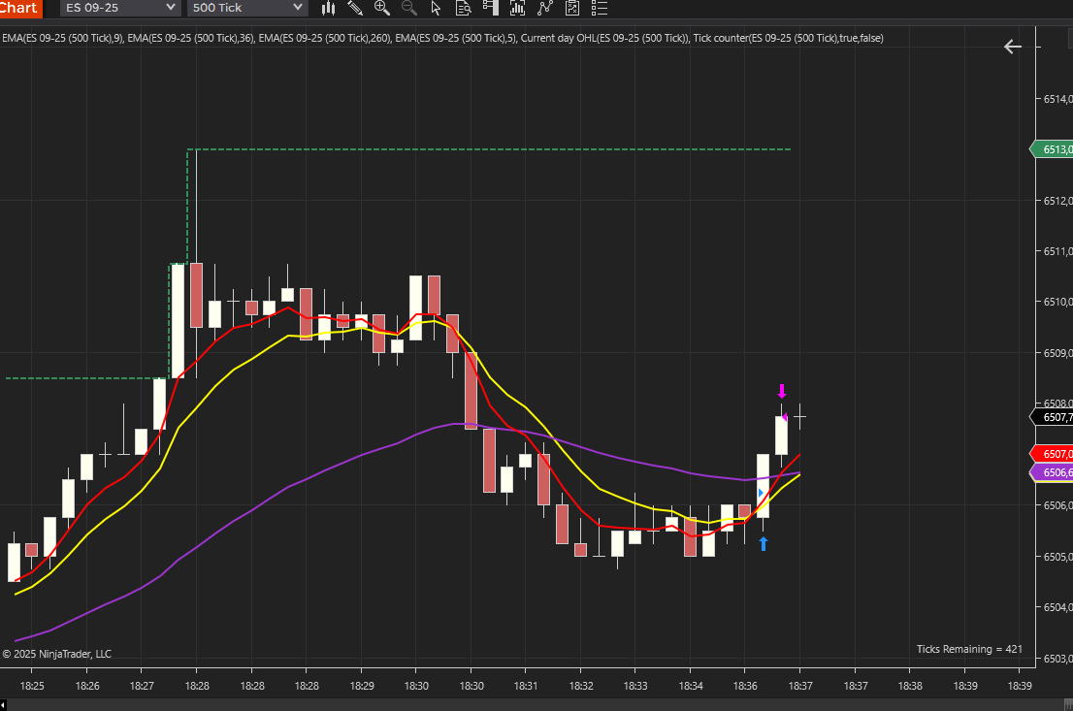Click the dashed green current day high line
This screenshot has width=1073, height=711.
point(489,149)
